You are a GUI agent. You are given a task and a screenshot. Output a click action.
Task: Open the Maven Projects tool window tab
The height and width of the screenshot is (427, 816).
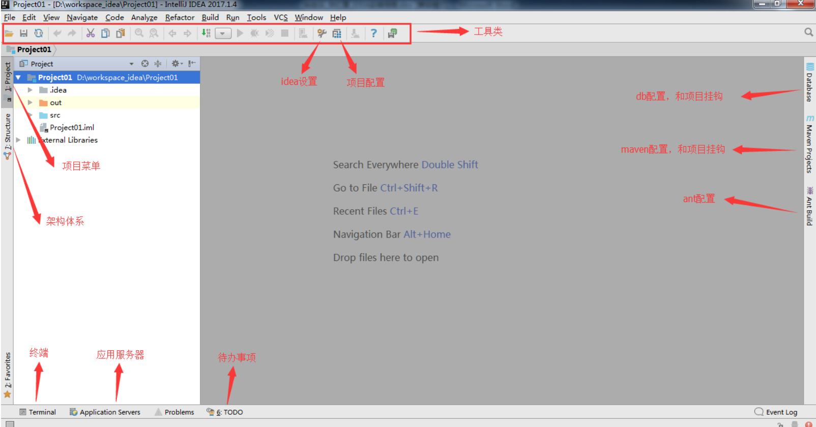point(809,145)
